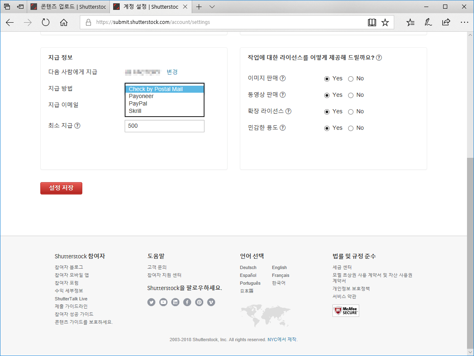Click the McAfee Secure badge
This screenshot has width=474, height=356.
[346, 311]
